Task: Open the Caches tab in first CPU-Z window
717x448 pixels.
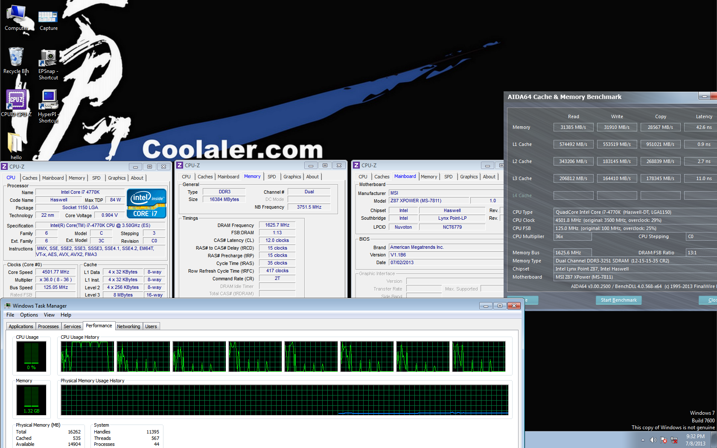Action: tap(30, 178)
